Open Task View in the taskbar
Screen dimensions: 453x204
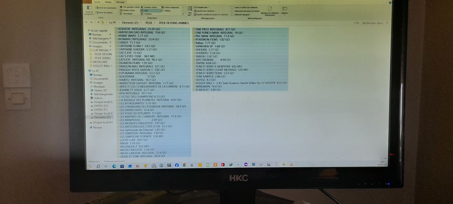pos(106,166)
